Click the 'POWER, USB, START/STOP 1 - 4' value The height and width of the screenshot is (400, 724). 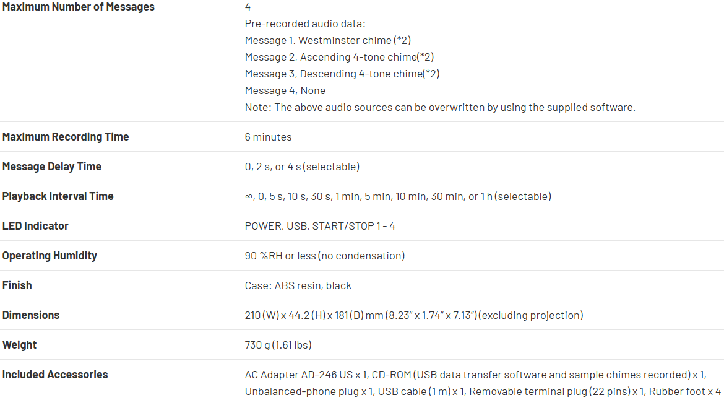coord(320,226)
